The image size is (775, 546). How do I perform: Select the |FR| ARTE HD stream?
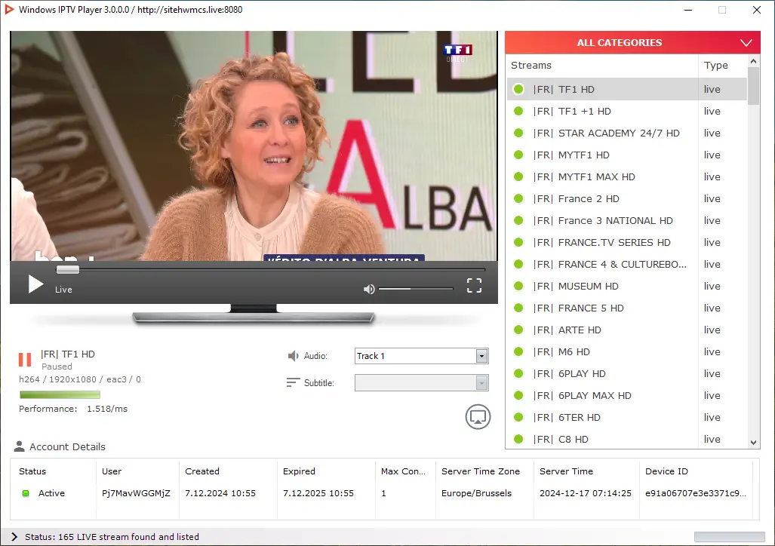point(627,330)
